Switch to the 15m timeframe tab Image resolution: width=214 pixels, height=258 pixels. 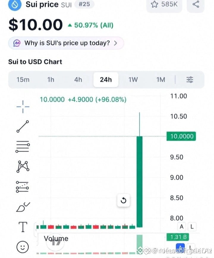point(23,80)
